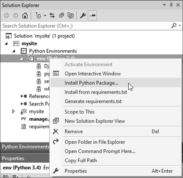The height and width of the screenshot is (178, 183).
Task: Click the wheel package gift icon
Action: coord(39,89)
